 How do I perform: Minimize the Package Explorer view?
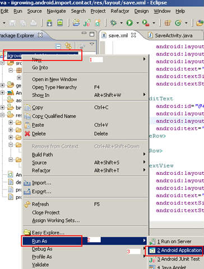click(x=84, y=34)
